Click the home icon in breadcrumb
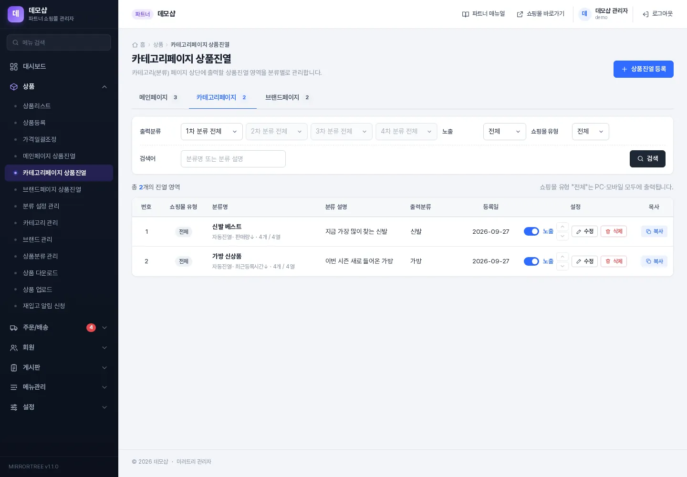 pos(135,45)
